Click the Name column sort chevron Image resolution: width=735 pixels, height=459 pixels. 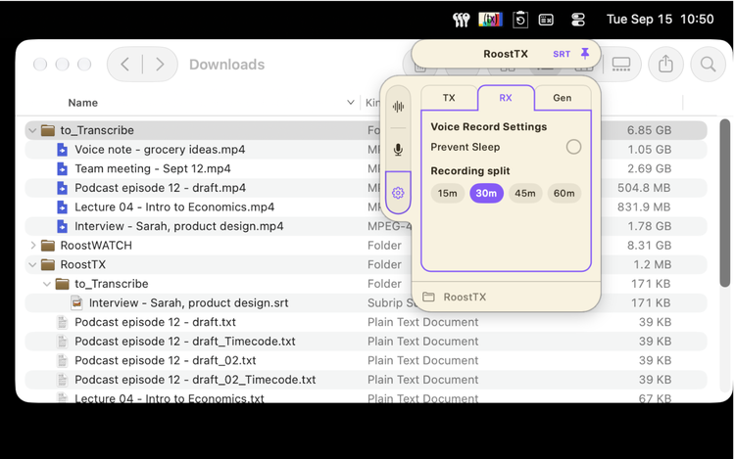[350, 103]
